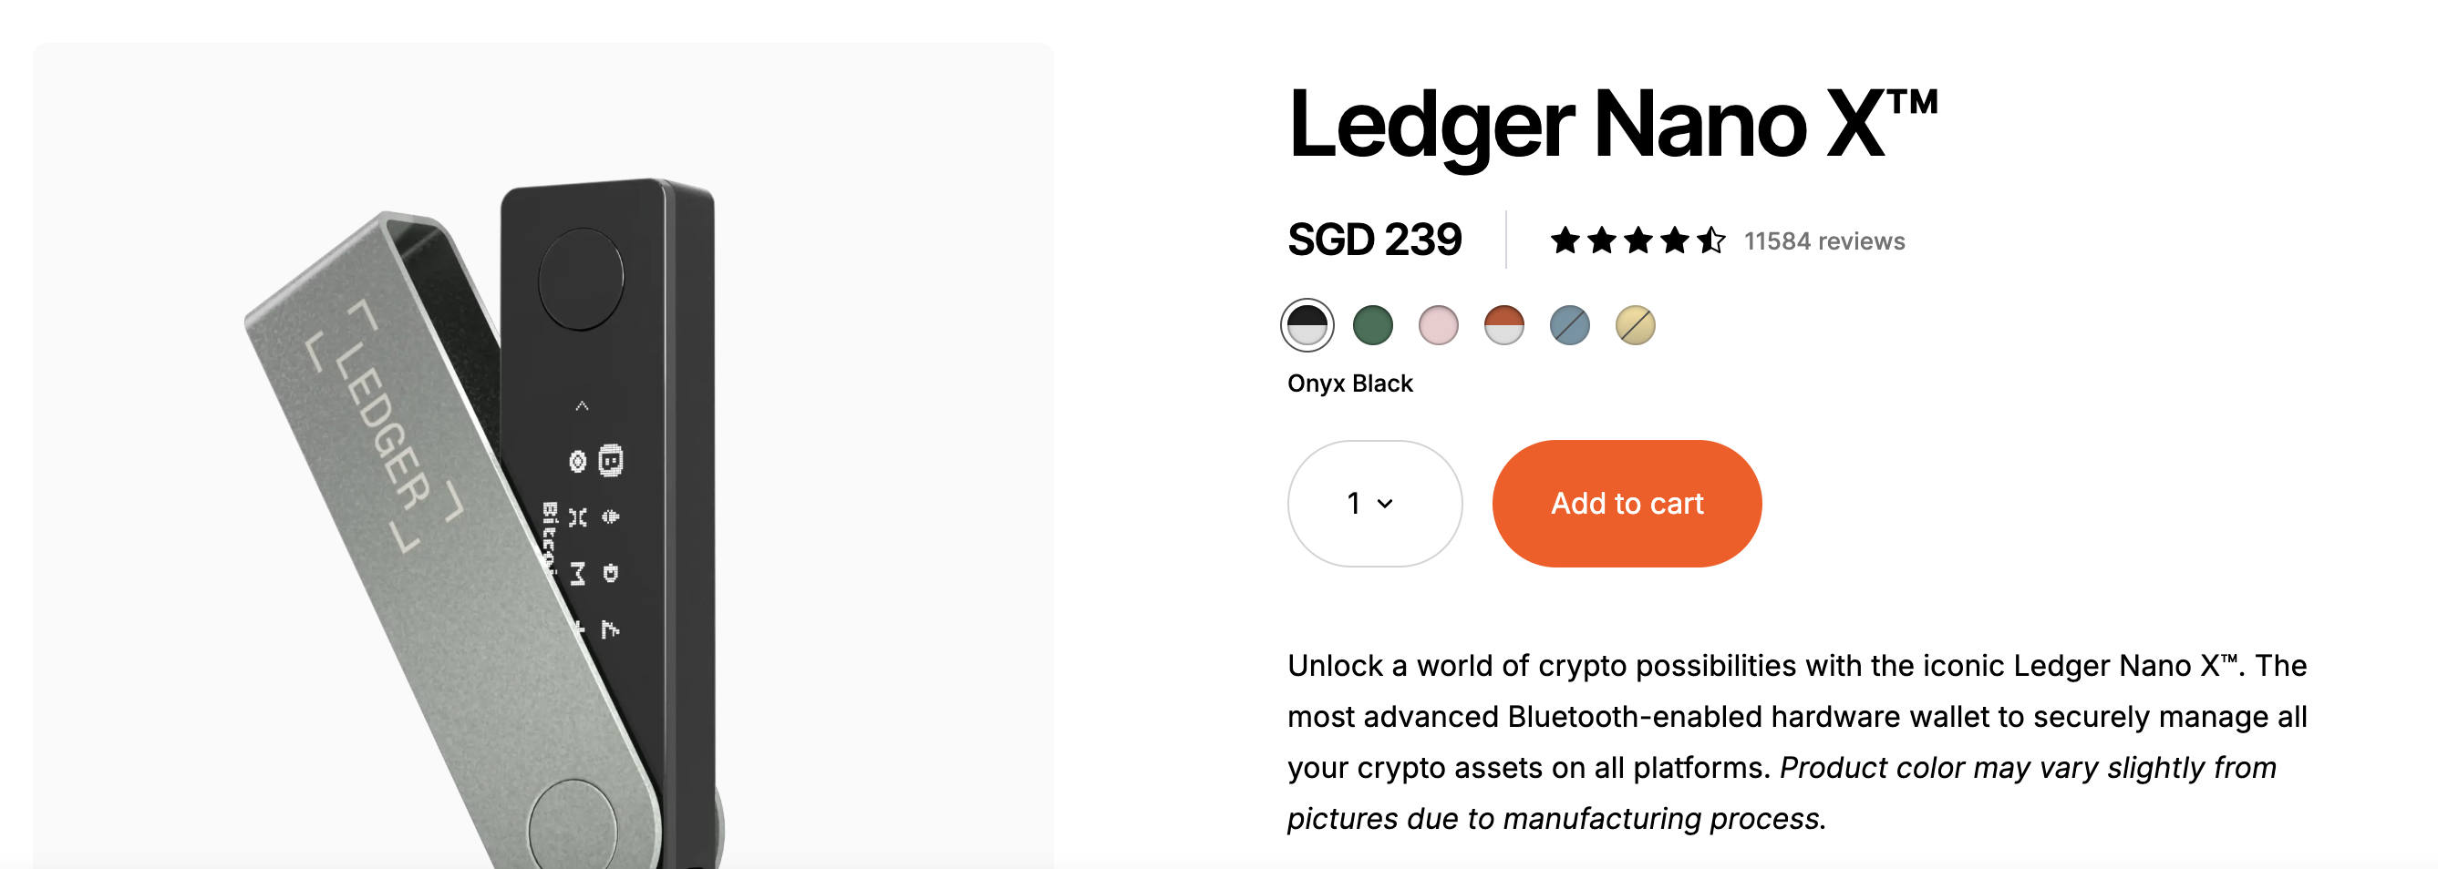Click the SGD 239 price

coord(1374,240)
